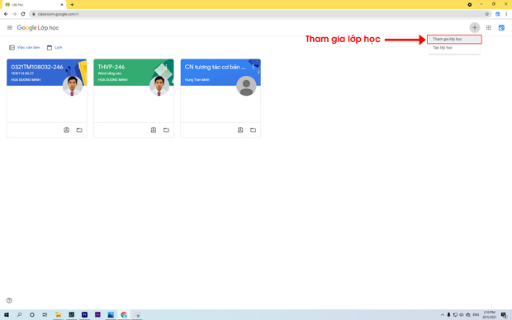The height and width of the screenshot is (320, 512).
Task: Open three-dot menu on CN tương tác card
Action: tap(253, 67)
